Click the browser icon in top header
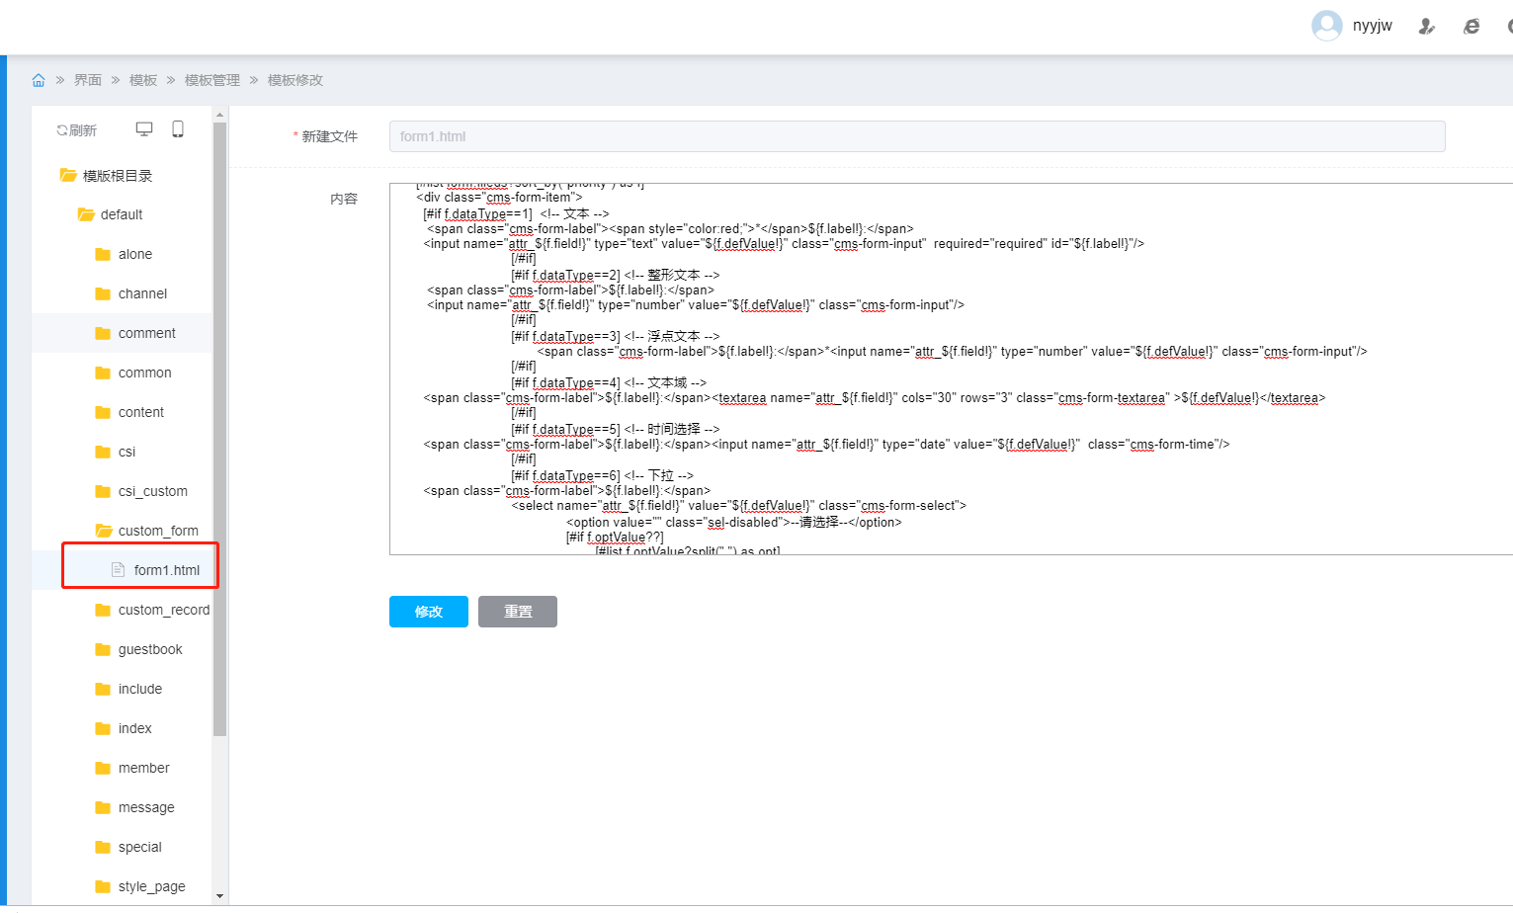 1471,27
